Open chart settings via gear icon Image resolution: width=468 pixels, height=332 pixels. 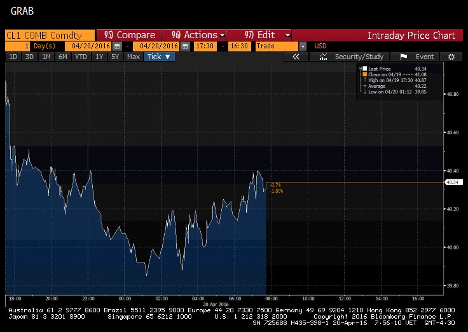click(451, 57)
